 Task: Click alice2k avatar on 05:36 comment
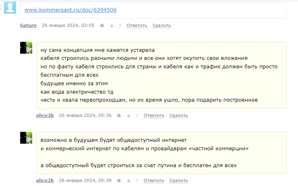26,48
